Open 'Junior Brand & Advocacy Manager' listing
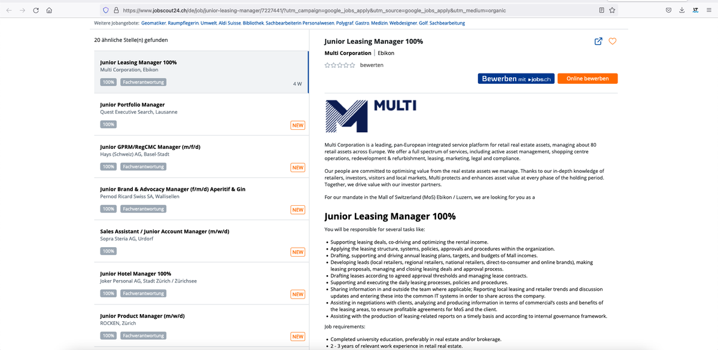This screenshot has width=718, height=350. (172, 189)
